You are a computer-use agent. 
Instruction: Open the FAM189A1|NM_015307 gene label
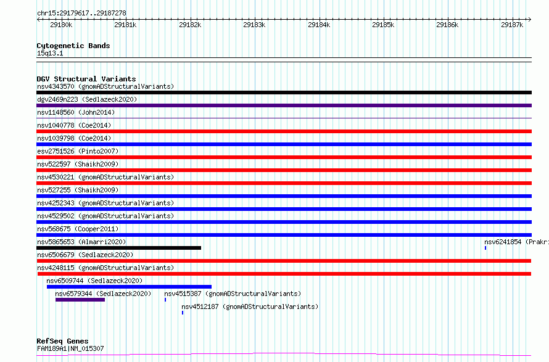[70, 348]
